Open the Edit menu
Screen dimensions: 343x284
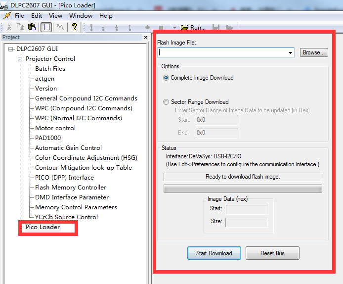(37, 16)
